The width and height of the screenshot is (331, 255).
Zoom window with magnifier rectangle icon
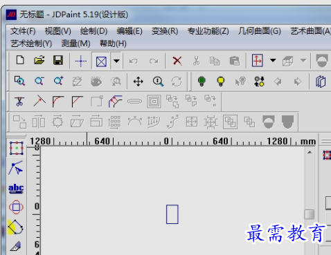tap(19, 81)
